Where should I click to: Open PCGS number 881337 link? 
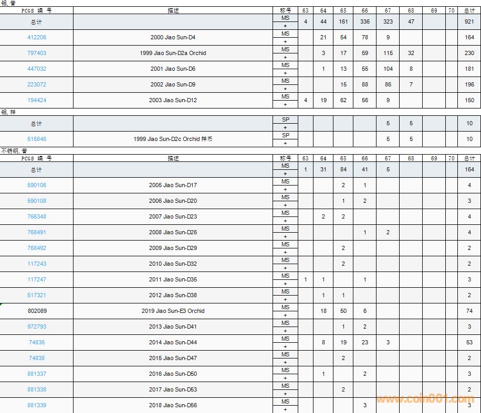pyautogui.click(x=37, y=374)
